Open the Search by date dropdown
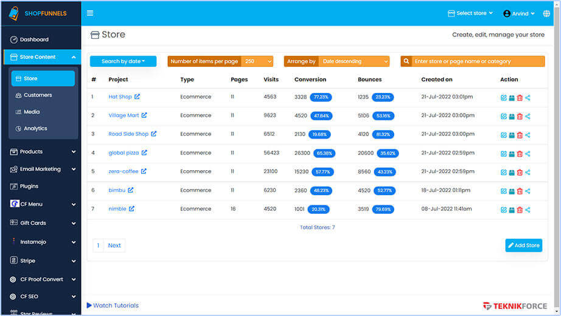The width and height of the screenshot is (561, 316). (x=123, y=61)
